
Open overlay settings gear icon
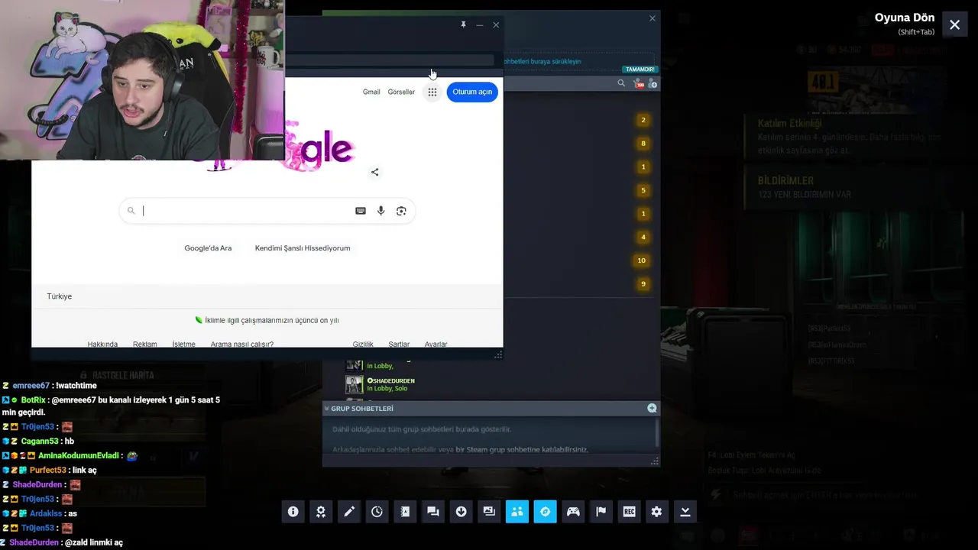657,512
